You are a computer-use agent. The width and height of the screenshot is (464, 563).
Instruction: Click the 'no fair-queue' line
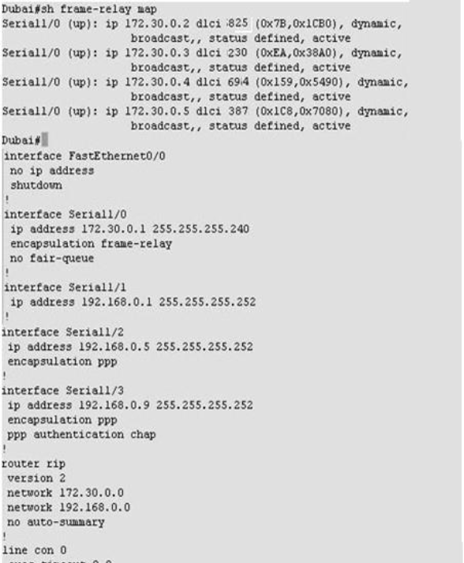[52, 258]
